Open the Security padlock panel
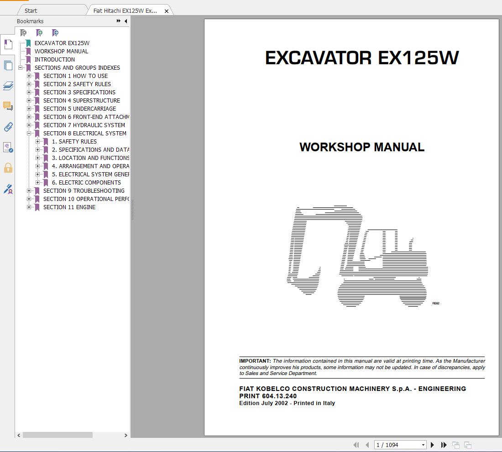 click(8, 168)
